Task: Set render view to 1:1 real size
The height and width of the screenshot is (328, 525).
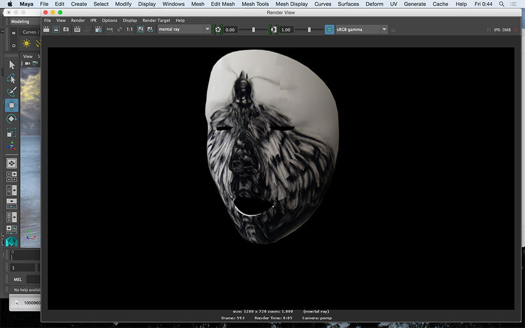Action: point(130,29)
